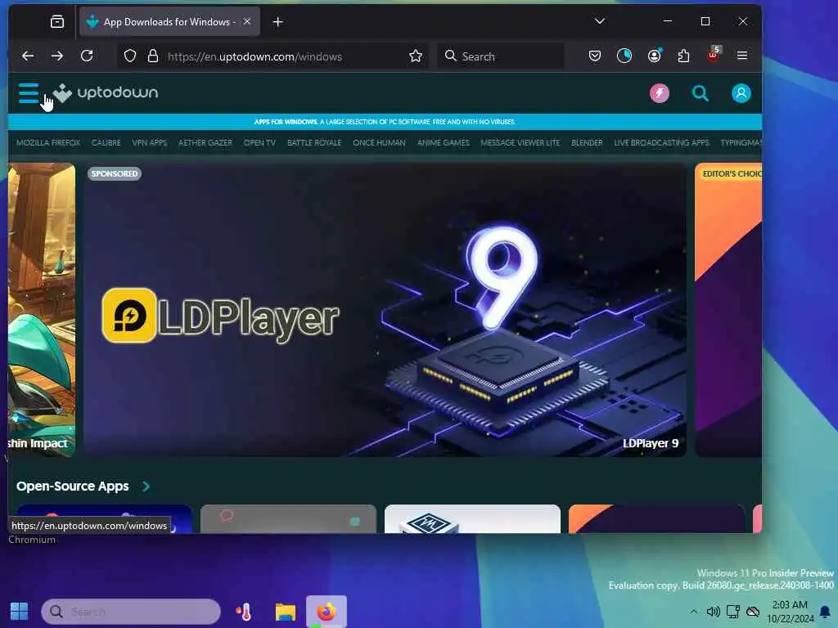Open Firefox View button
Image resolution: width=838 pixels, height=628 pixels.
pyautogui.click(x=57, y=21)
